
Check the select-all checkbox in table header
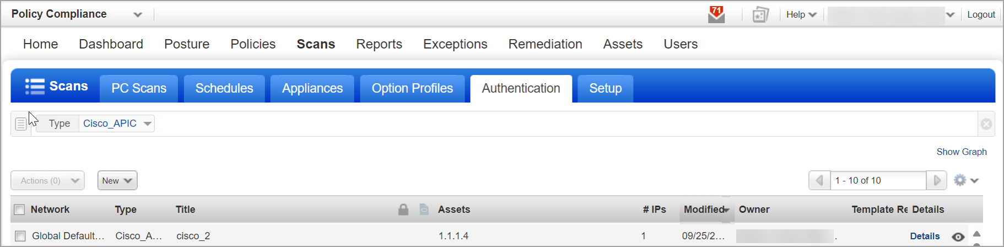pos(20,210)
